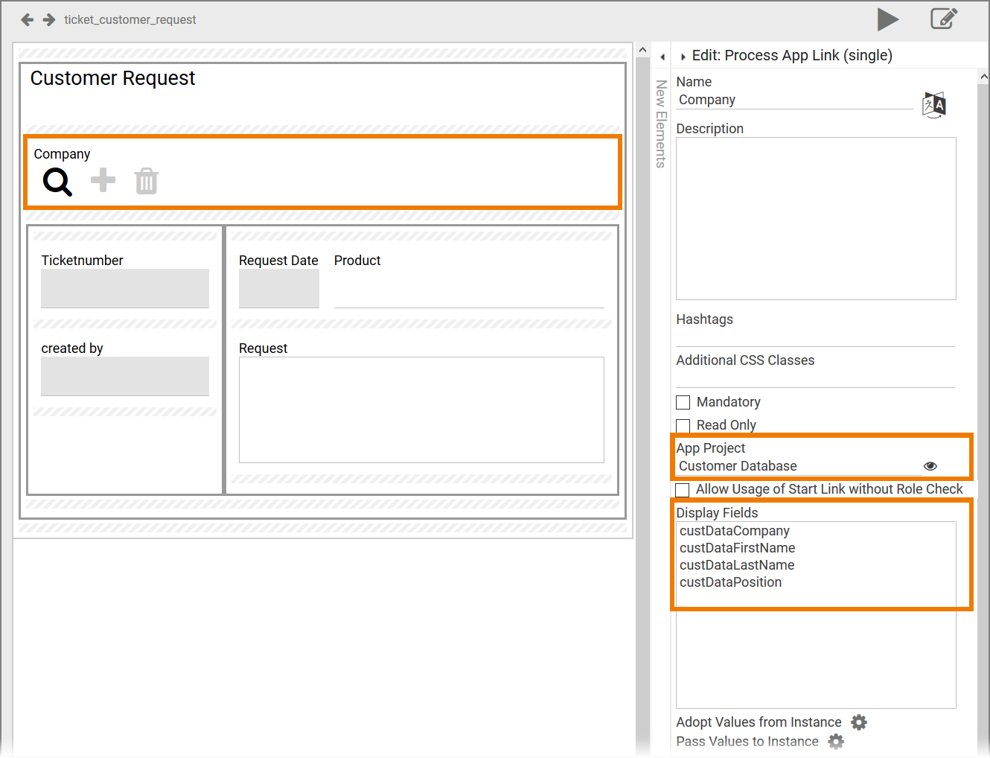Click the eye icon beside Customer Database
The image size is (990, 758).
pos(930,466)
